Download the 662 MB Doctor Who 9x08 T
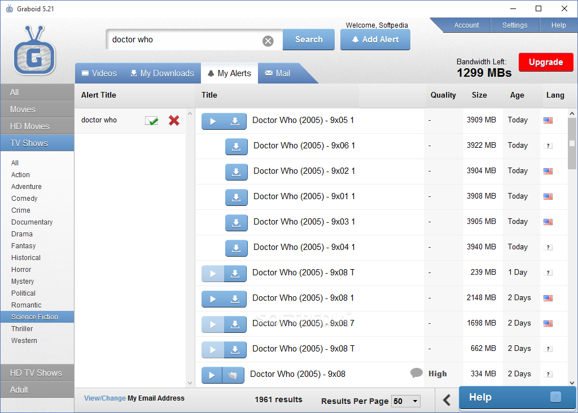Screen dimensions: 578x413 (x=235, y=350)
